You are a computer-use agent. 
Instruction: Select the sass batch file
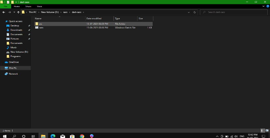click(x=93, y=28)
